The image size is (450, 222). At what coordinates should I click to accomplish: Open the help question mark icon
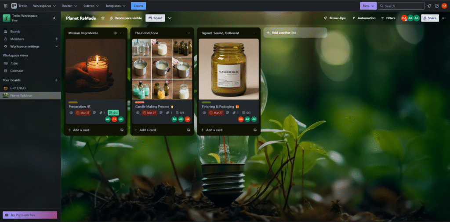(x=436, y=6)
